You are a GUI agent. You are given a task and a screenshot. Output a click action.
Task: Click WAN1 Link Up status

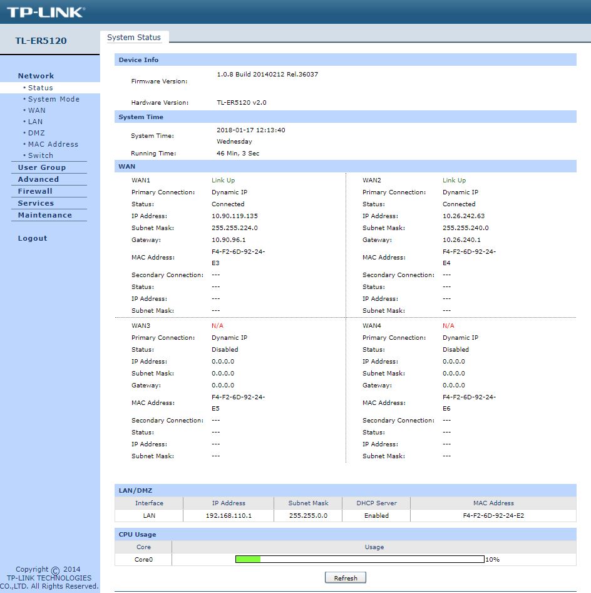point(223,181)
